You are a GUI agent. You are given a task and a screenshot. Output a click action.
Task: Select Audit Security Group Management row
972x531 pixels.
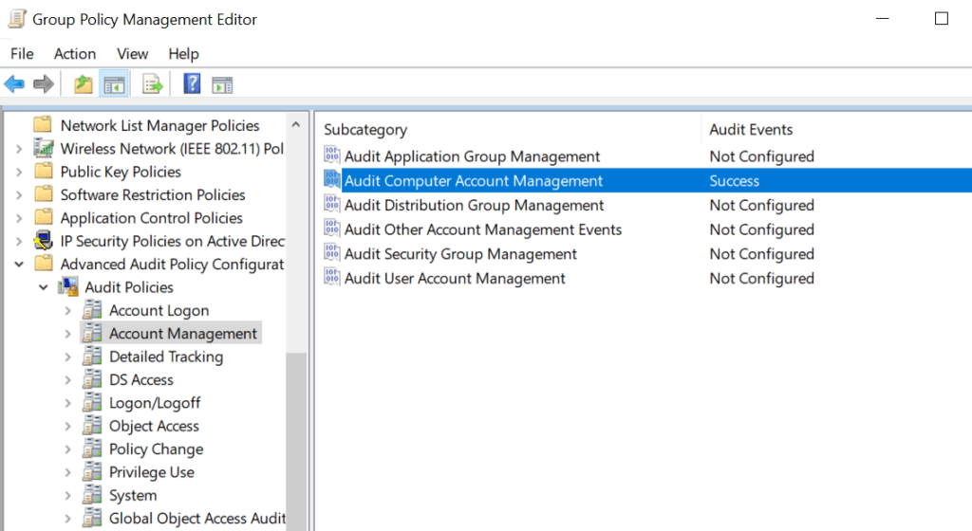[460, 254]
